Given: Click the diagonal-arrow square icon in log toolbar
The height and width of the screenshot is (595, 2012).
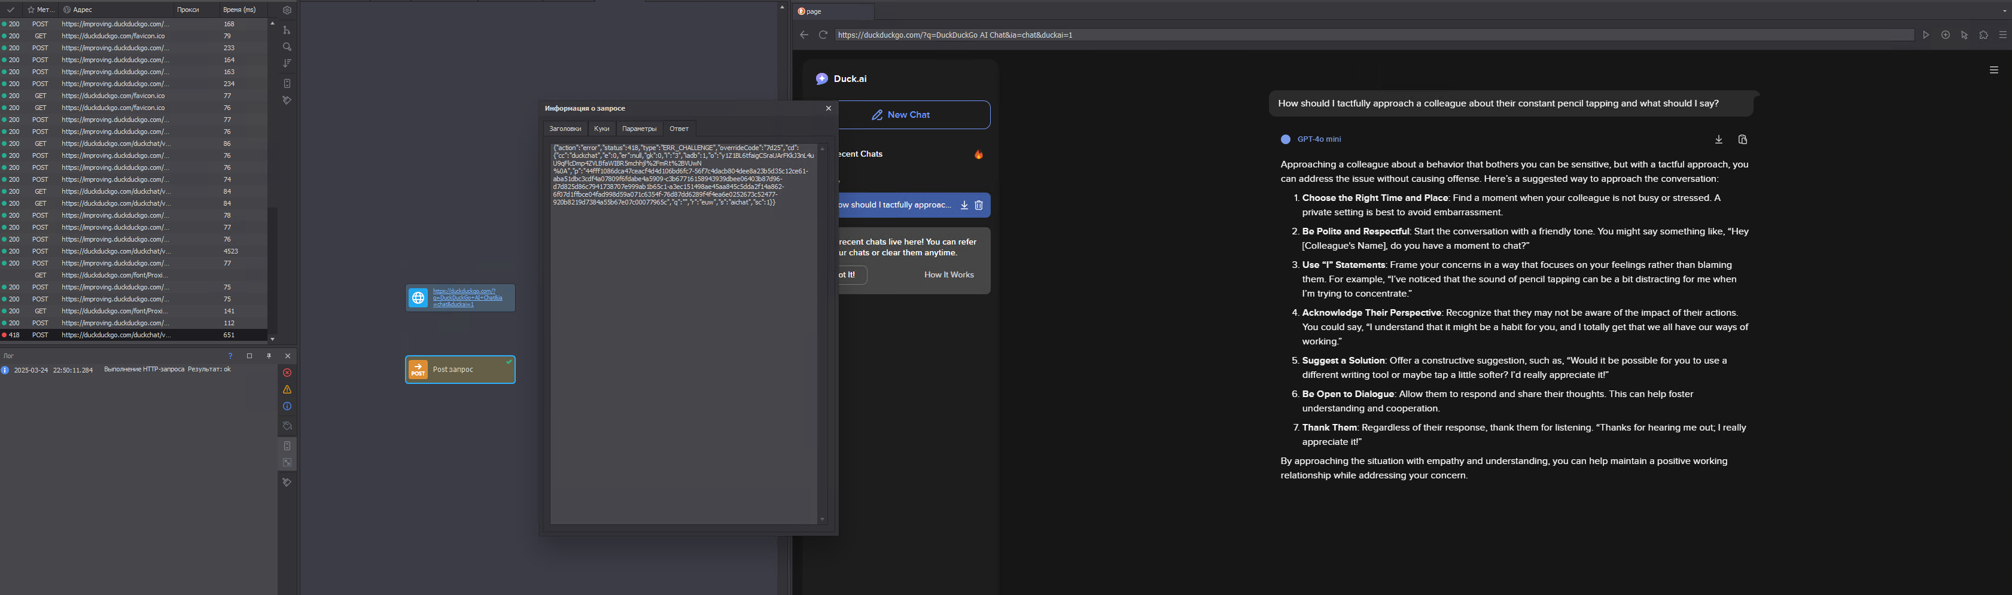Looking at the screenshot, I should [287, 462].
